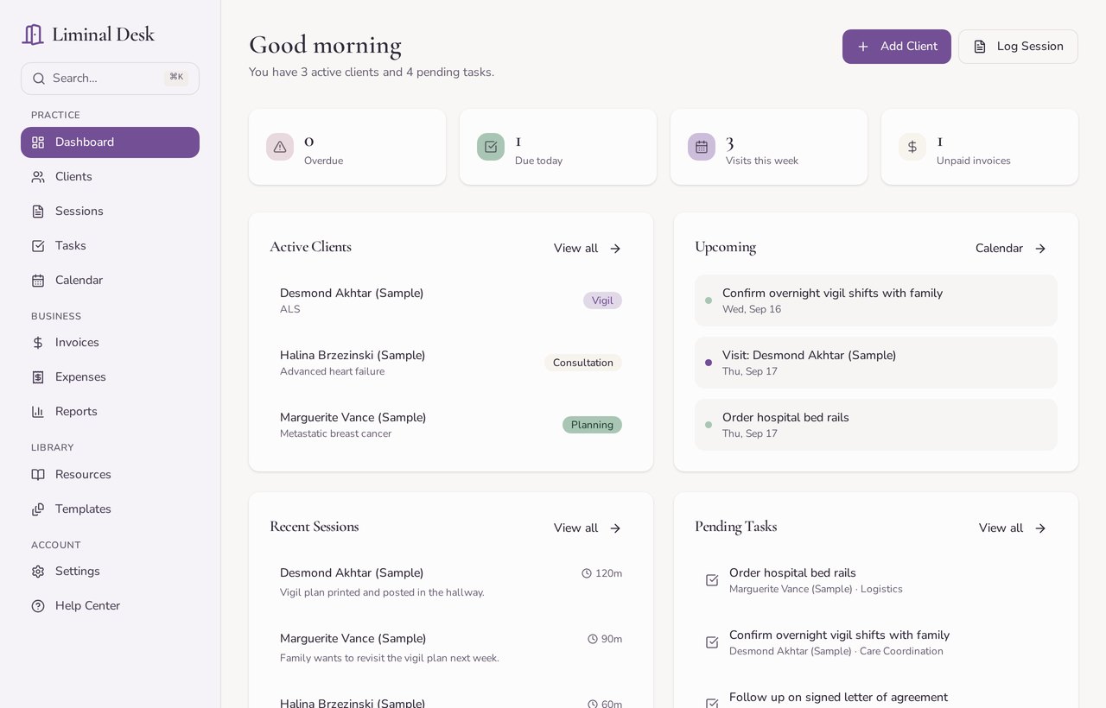This screenshot has width=1106, height=708.
Task: Click the clock icon beside 120m
Action: point(587,573)
